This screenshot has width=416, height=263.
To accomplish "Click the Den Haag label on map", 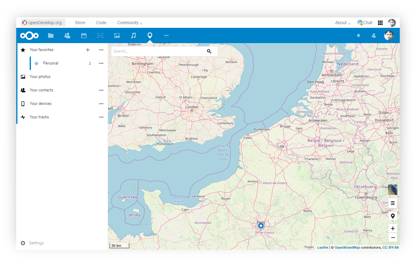I will point(315,82).
